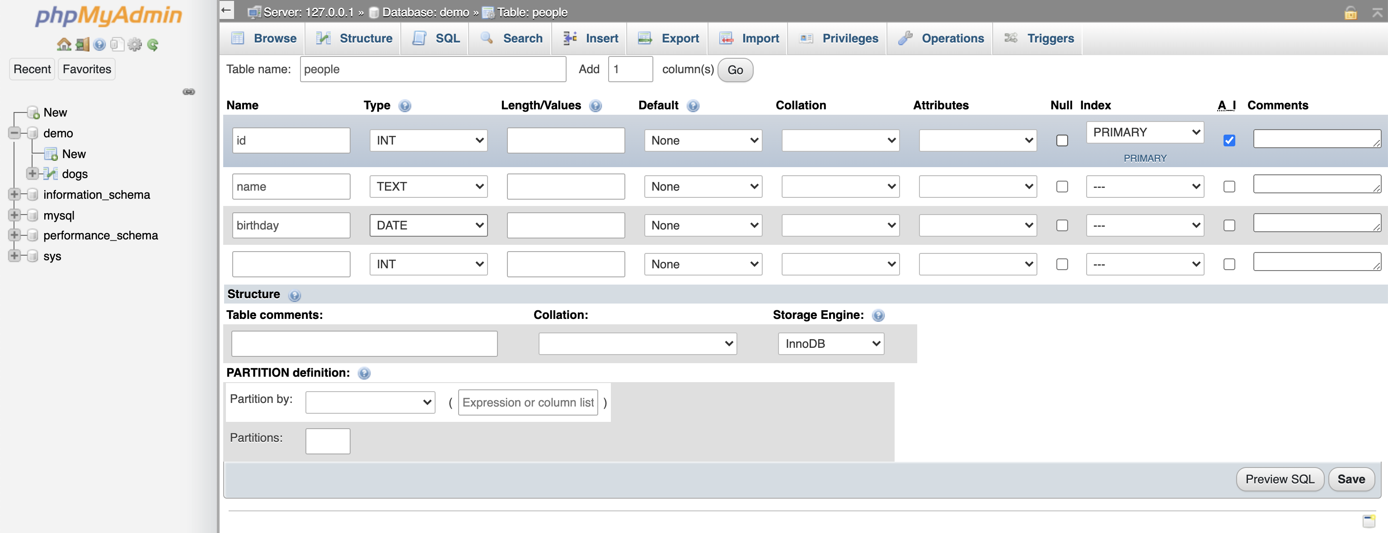1388x533 pixels.
Task: Open phpMyAdmin documentation via question mark icon
Action: click(99, 45)
